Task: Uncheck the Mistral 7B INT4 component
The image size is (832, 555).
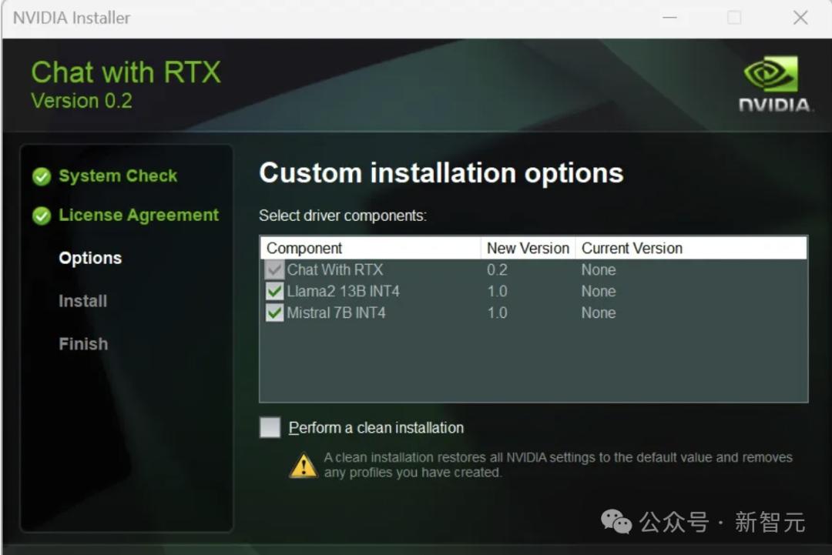Action: [x=274, y=313]
